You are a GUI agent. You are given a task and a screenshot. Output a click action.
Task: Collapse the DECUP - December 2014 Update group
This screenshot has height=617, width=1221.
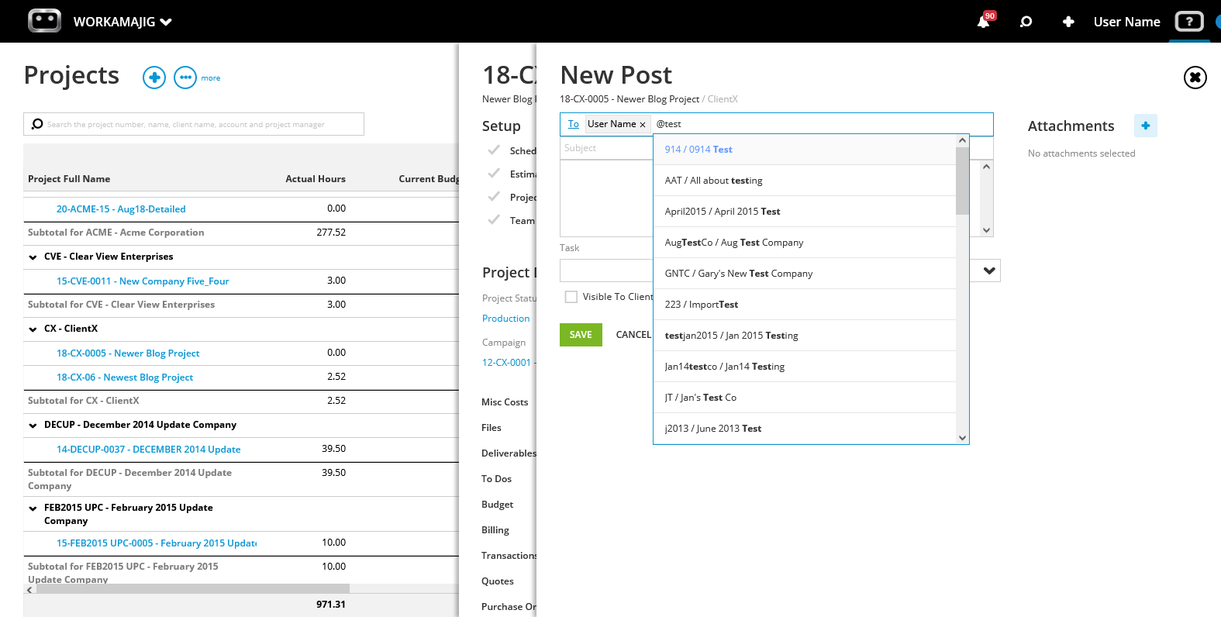[x=33, y=426]
